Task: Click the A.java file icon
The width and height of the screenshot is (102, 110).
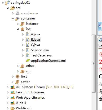Action: (28, 34)
